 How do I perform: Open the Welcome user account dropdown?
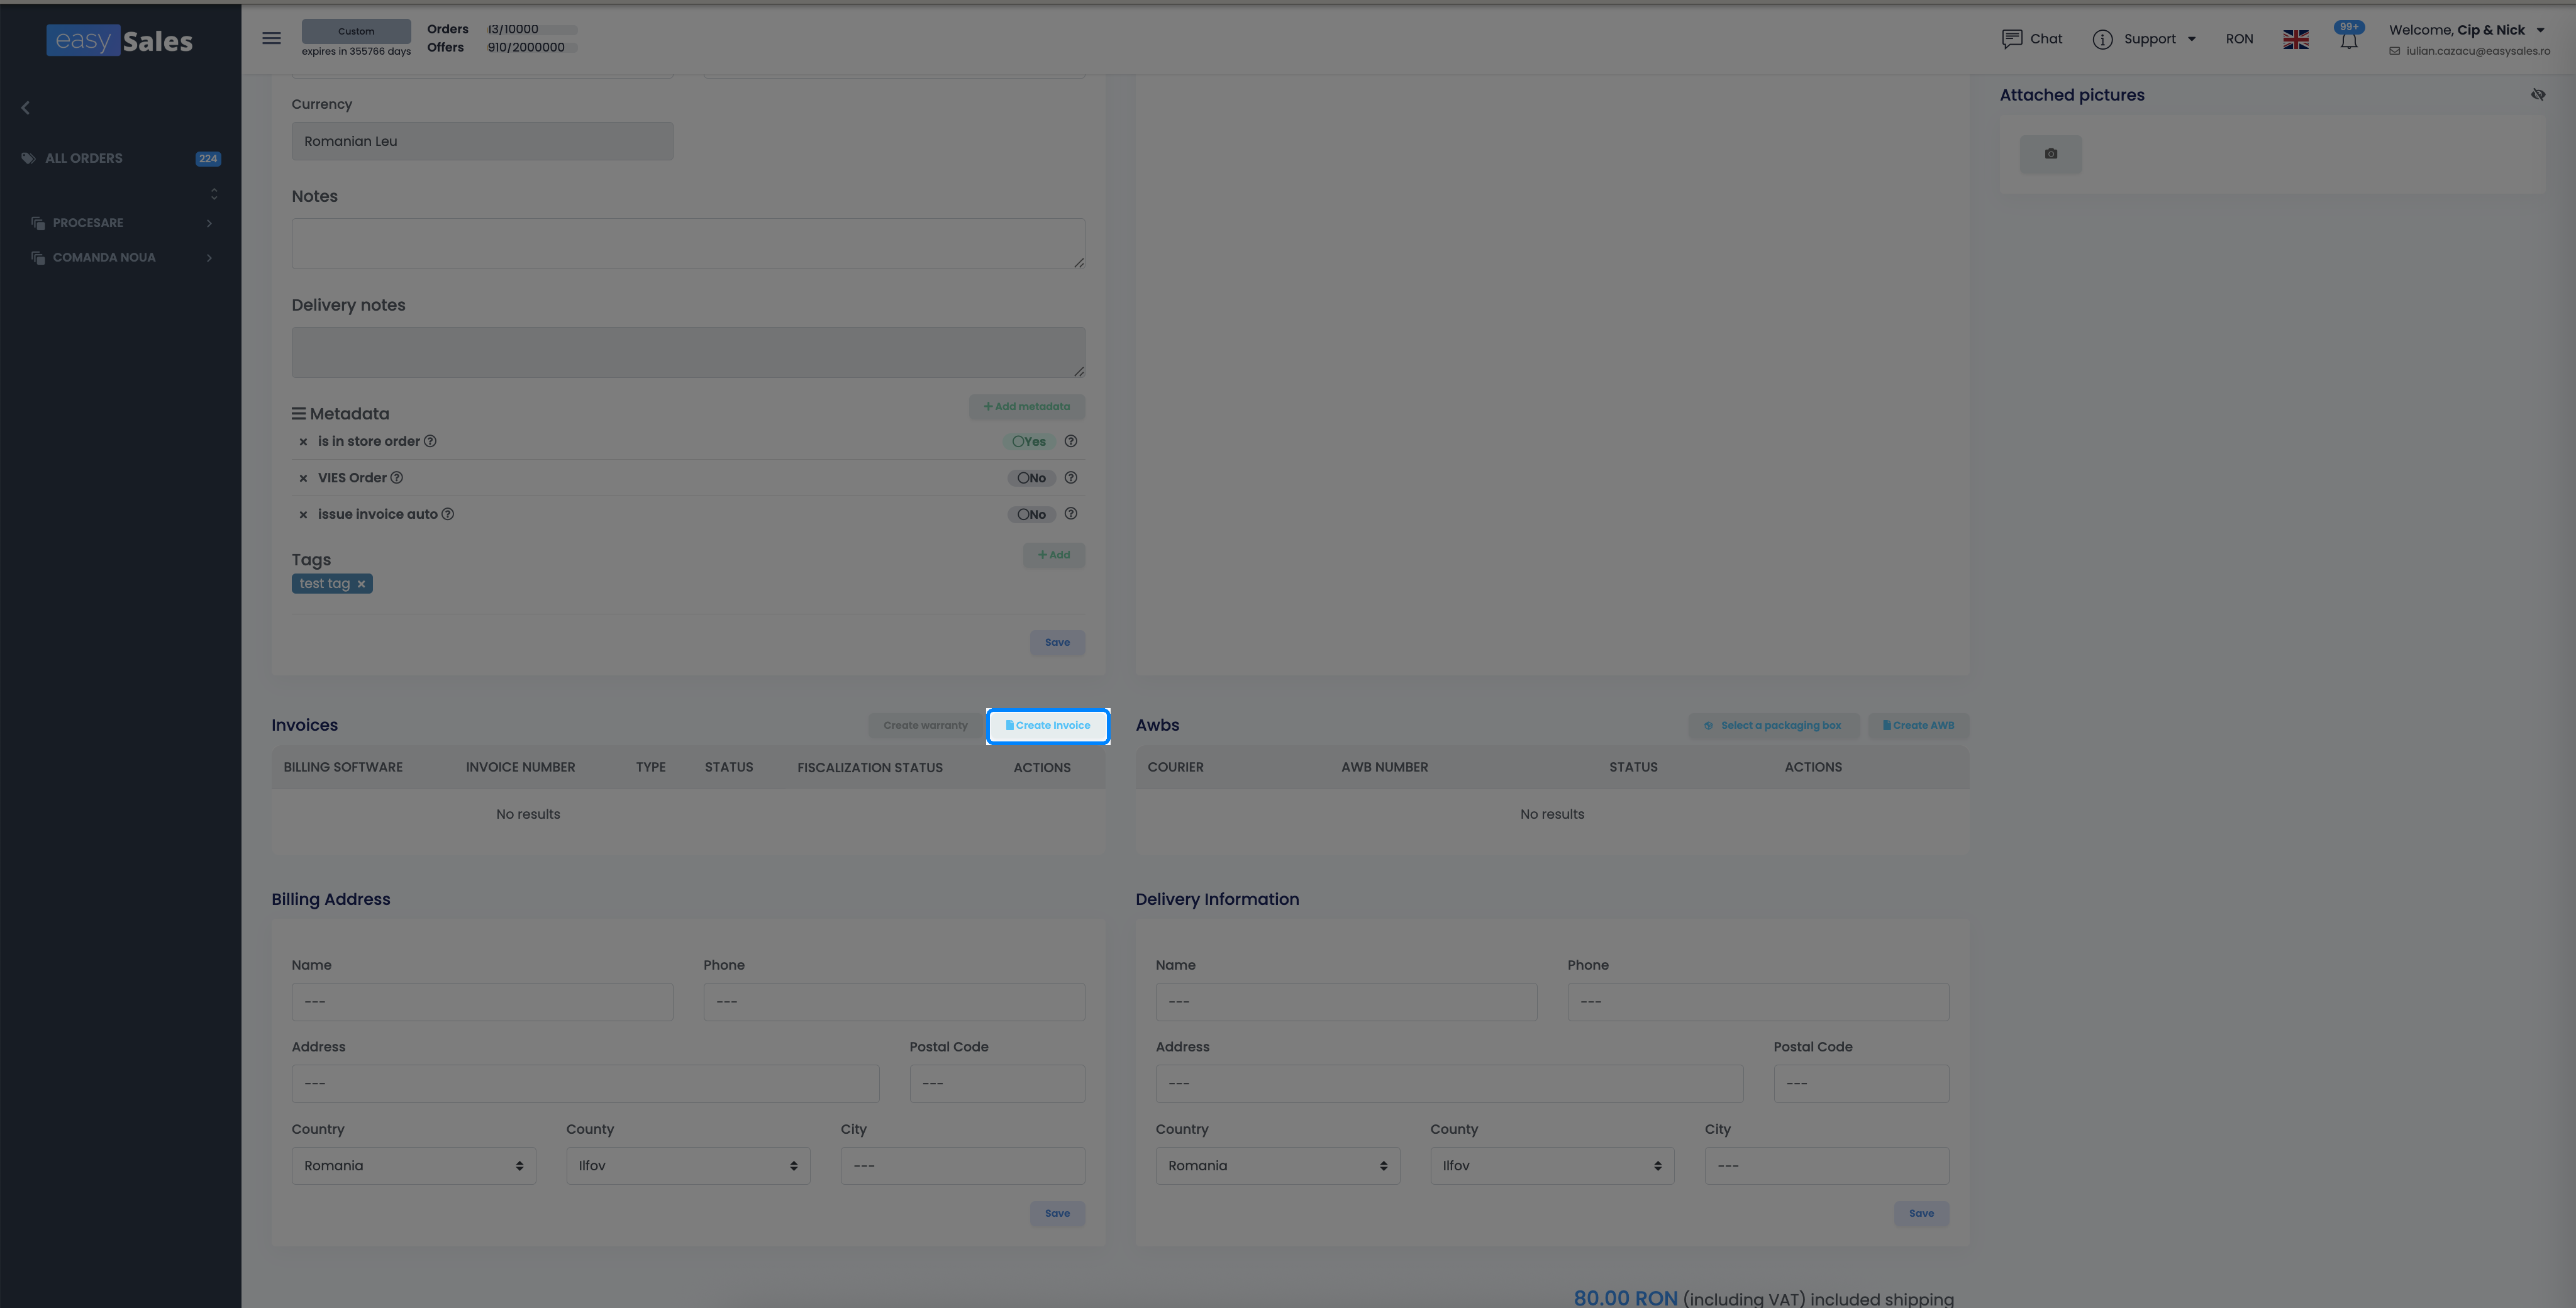pos(2466,30)
